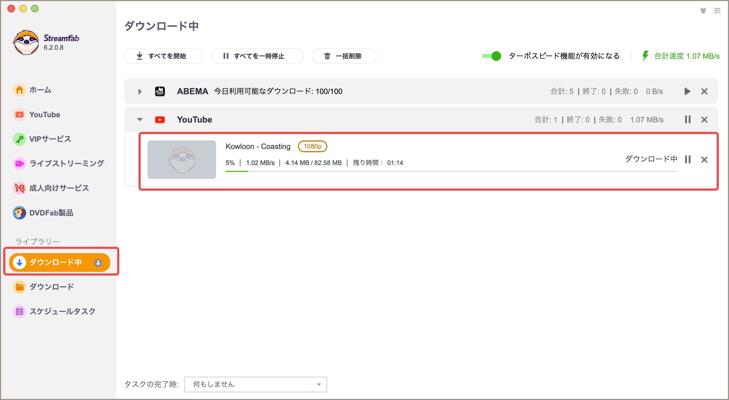Screen dimensions: 729x400
Task: Click the skin shirt icon top-right
Action: pos(703,11)
